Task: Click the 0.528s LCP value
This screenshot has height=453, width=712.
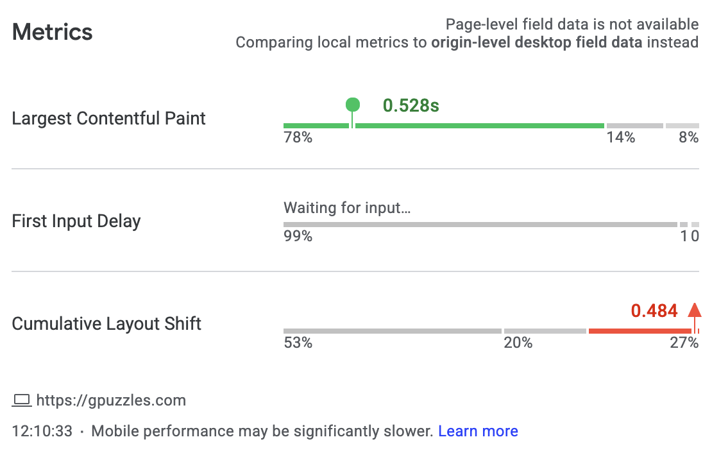Action: [x=411, y=105]
